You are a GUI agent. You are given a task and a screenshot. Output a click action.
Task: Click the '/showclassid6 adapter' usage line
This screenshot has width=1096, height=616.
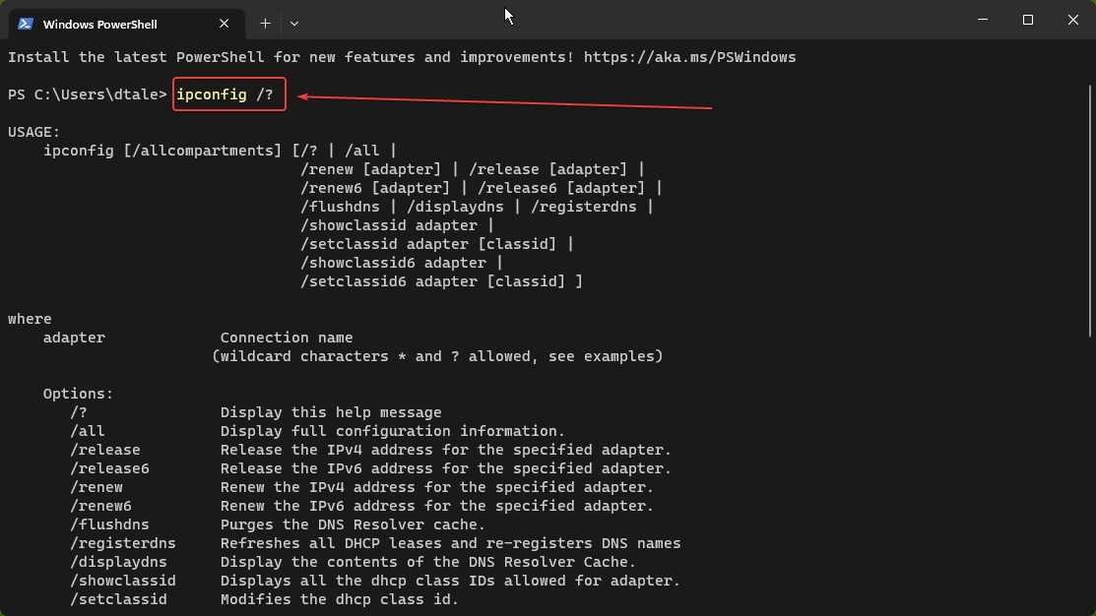coord(393,264)
